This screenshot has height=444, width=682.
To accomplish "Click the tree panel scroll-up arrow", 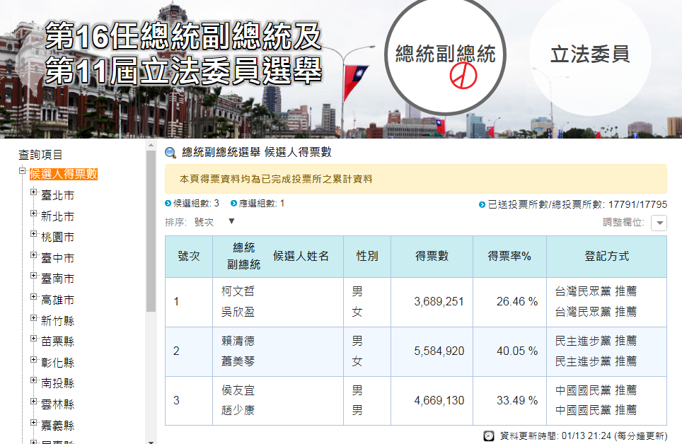I will click(x=151, y=145).
